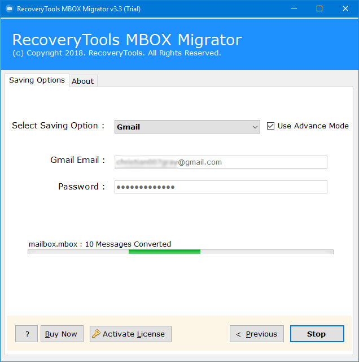The width and height of the screenshot is (359, 362).
Task: Click the Stop button
Action: [x=317, y=334]
